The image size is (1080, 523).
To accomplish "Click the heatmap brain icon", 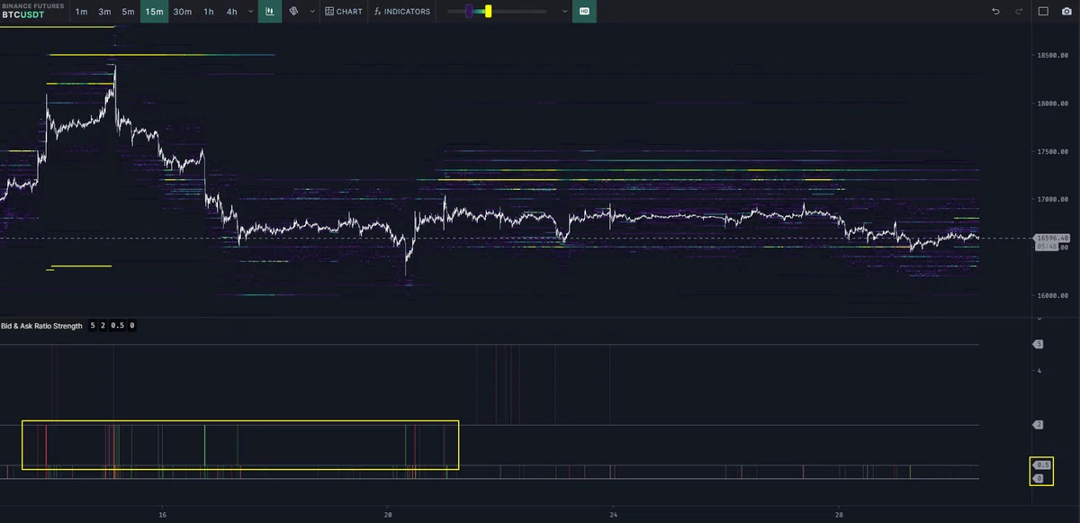I will (x=293, y=12).
